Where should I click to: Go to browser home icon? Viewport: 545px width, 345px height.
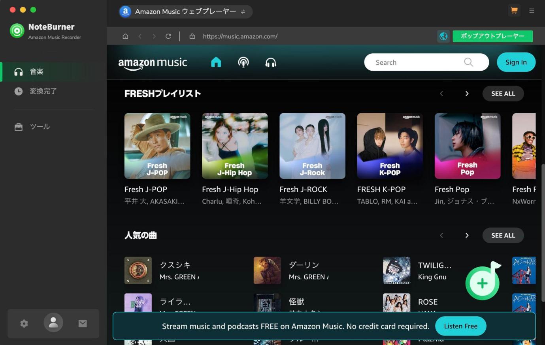(x=125, y=36)
